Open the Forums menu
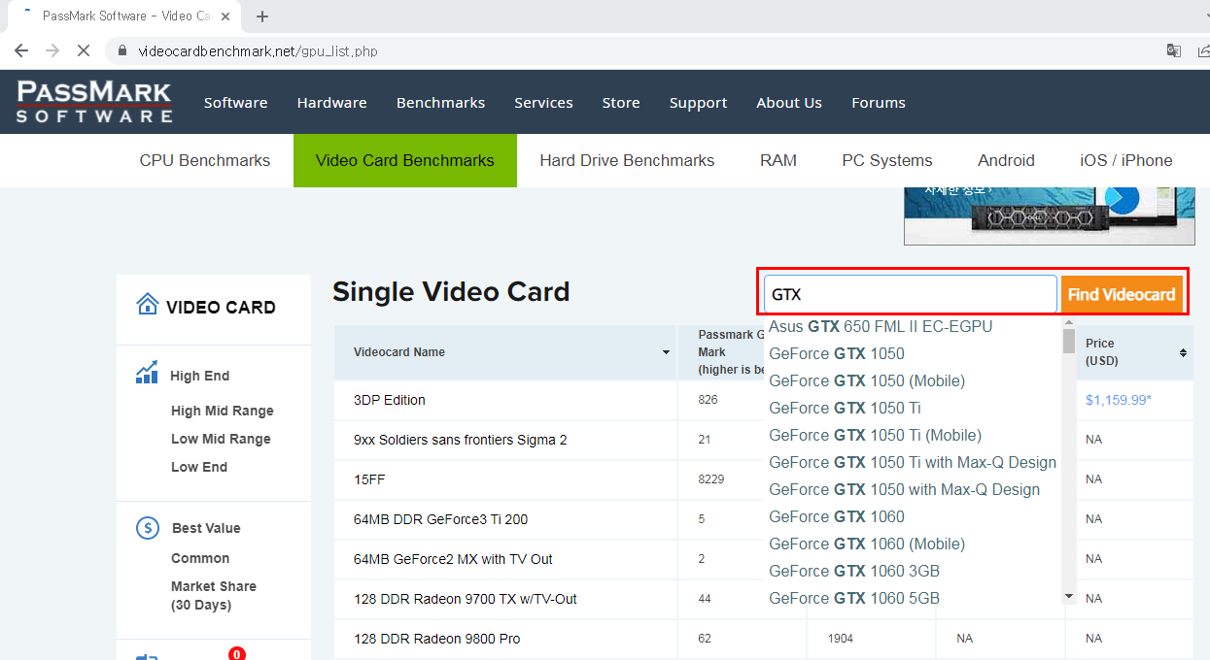Viewport: 1210px width, 660px height. coord(879,102)
